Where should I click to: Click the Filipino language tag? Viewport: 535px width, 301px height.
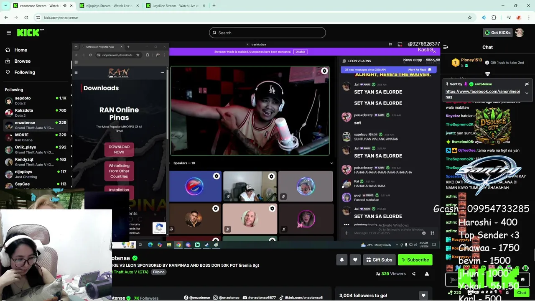pyautogui.click(x=159, y=272)
